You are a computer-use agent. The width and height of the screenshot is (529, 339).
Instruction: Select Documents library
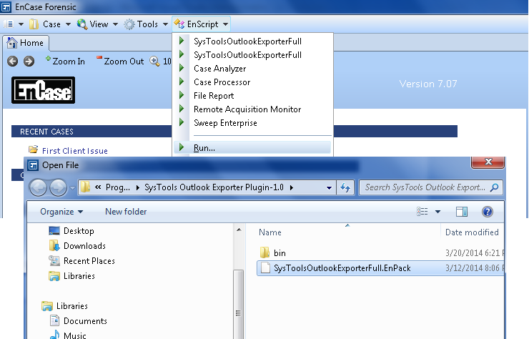85,321
